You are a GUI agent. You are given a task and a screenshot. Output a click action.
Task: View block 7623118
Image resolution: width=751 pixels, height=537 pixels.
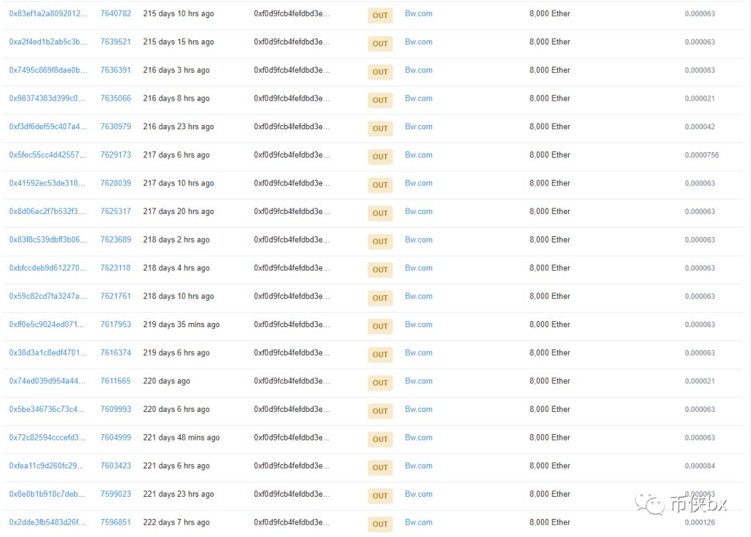[x=115, y=267]
